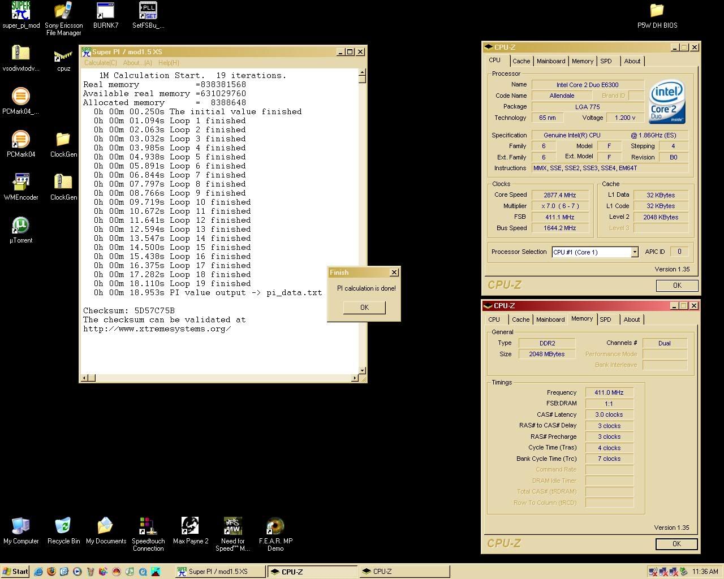
Task: Click the Intel Core 2 Duo logo
Action: [667, 102]
